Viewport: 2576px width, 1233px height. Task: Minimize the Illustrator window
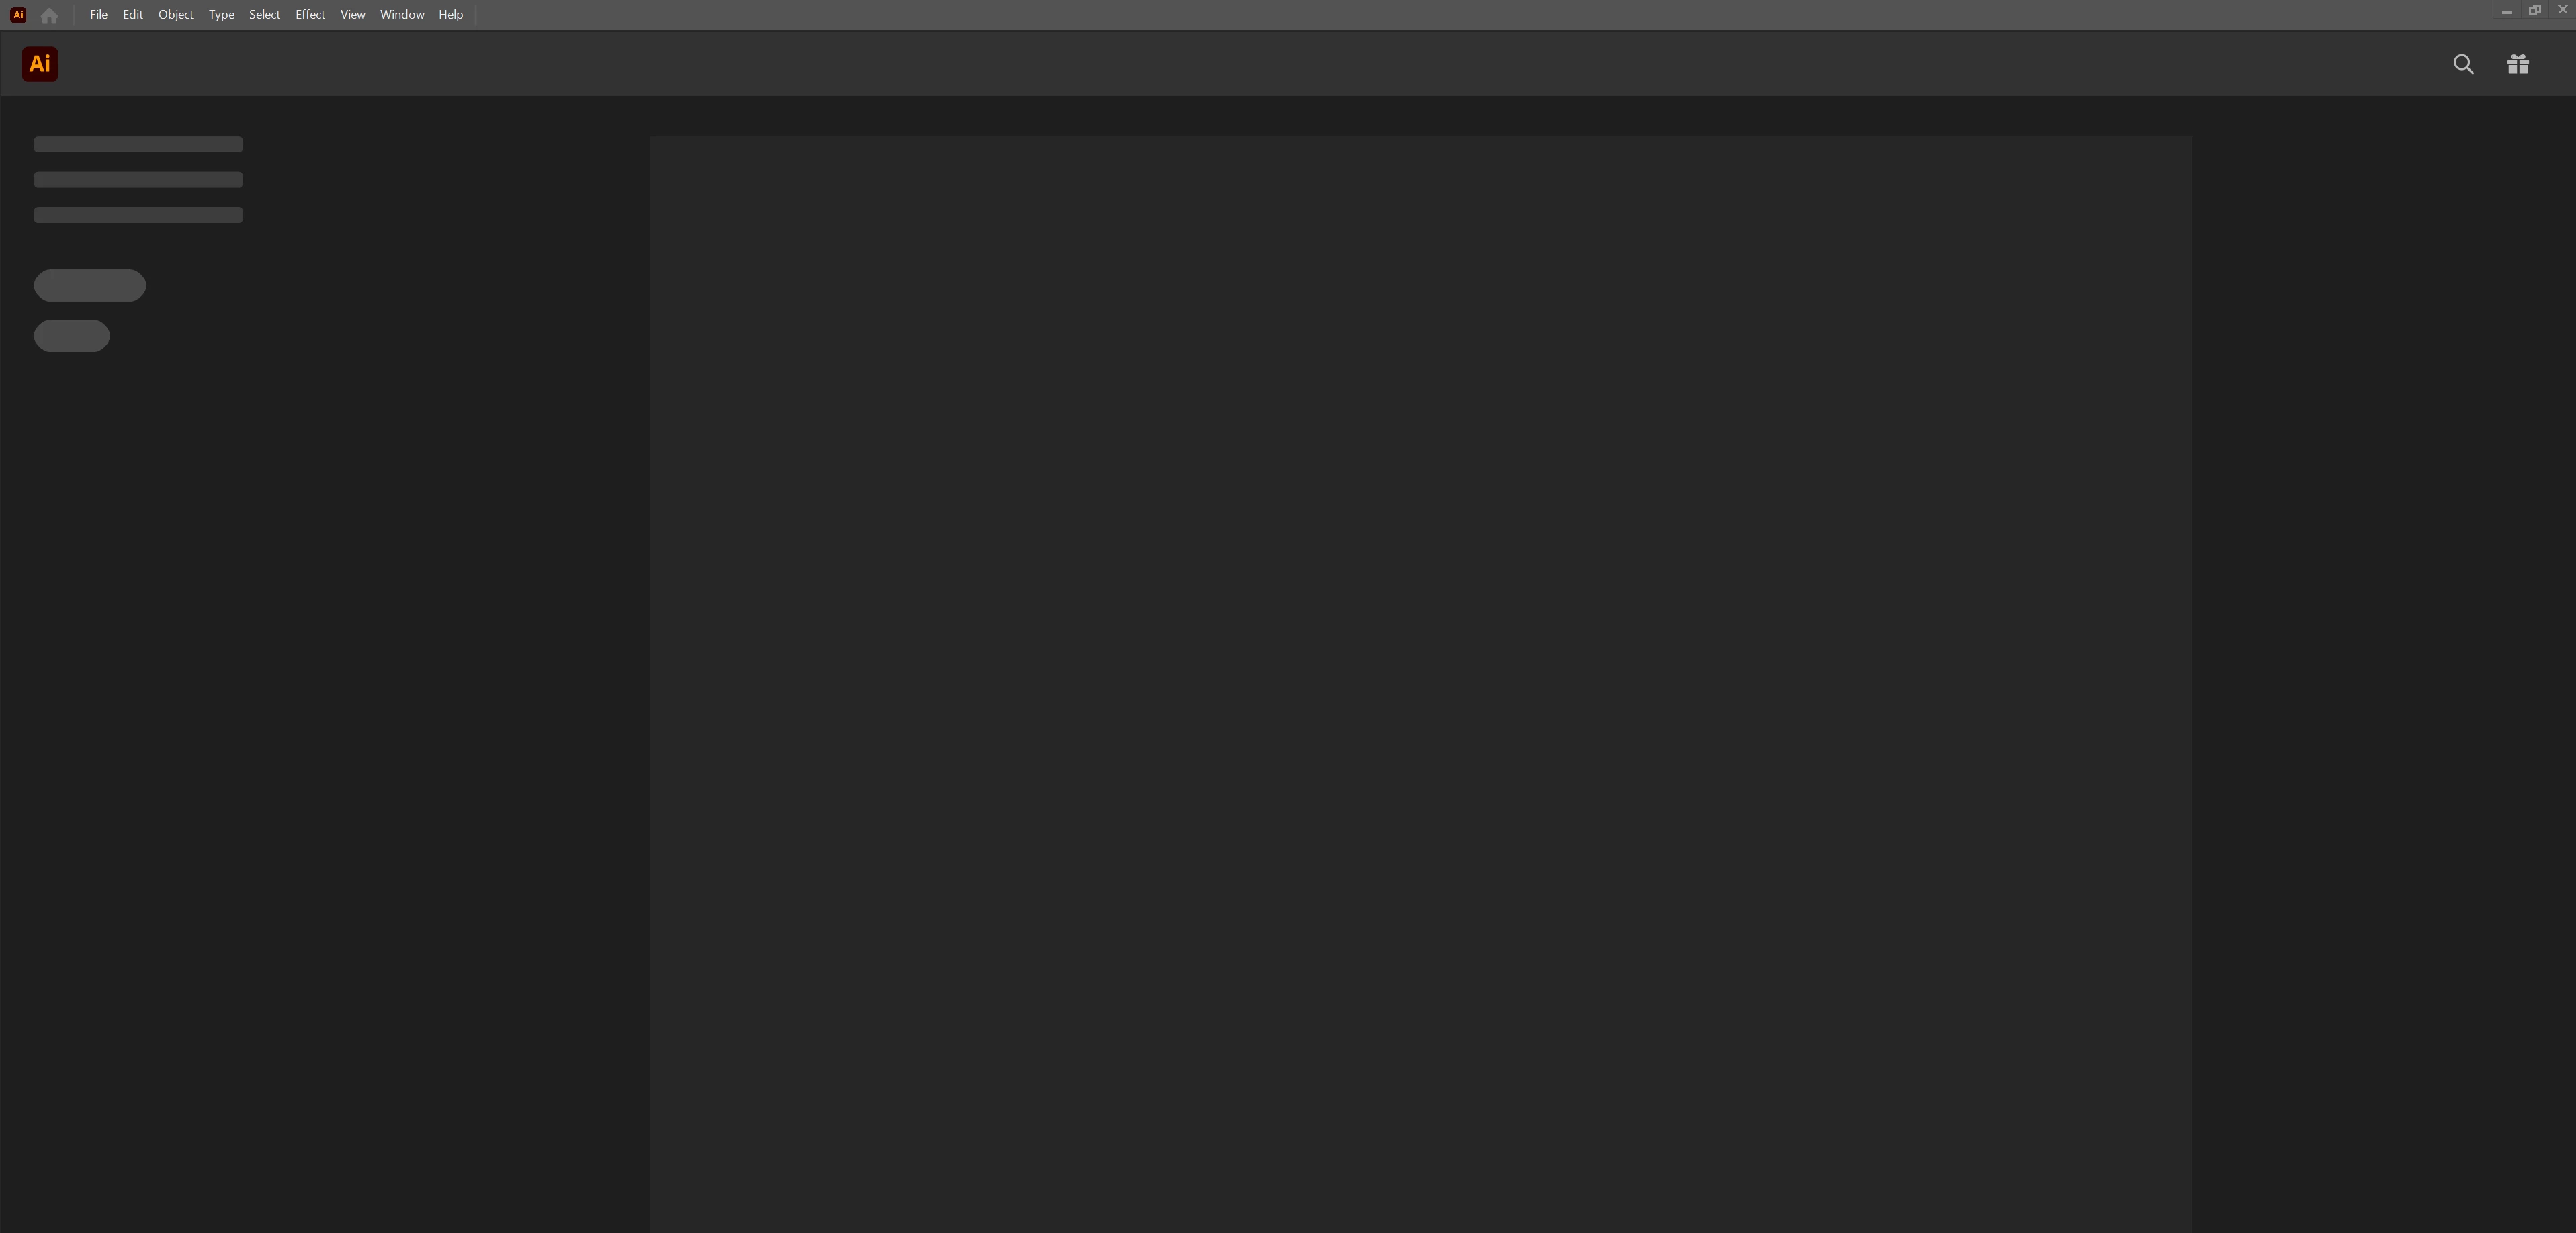pos(2506,10)
